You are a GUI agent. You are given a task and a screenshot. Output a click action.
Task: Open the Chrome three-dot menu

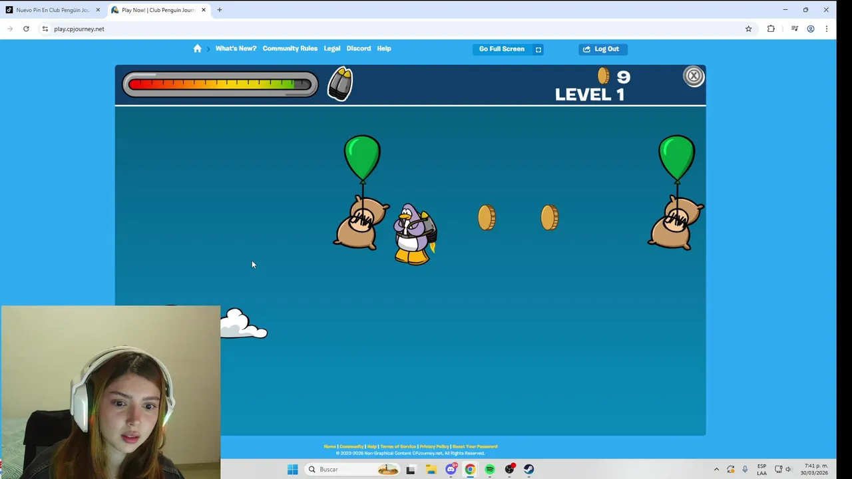pos(827,29)
